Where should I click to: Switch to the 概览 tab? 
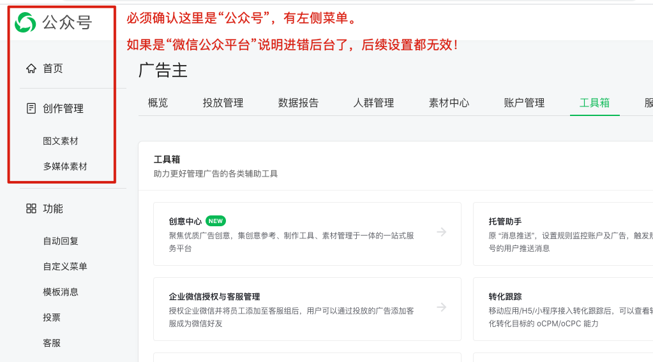tap(158, 103)
